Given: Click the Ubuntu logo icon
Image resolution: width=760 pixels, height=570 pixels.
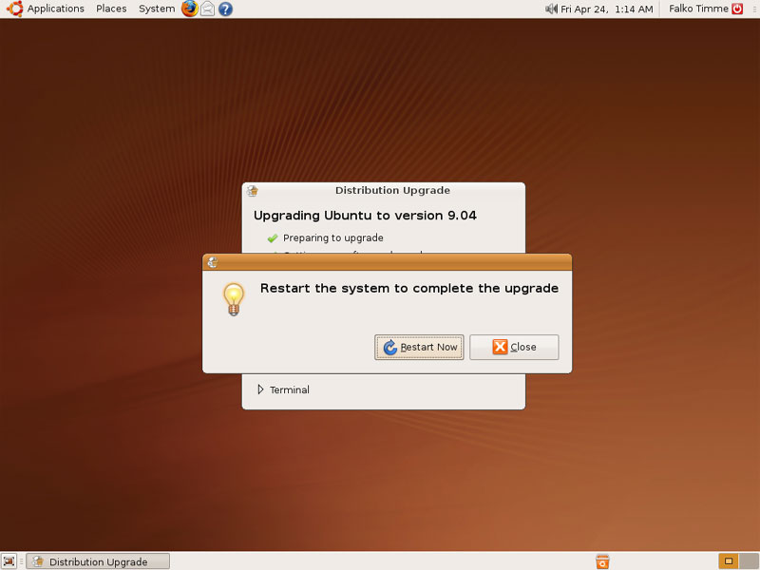Looking at the screenshot, I should coord(14,9).
